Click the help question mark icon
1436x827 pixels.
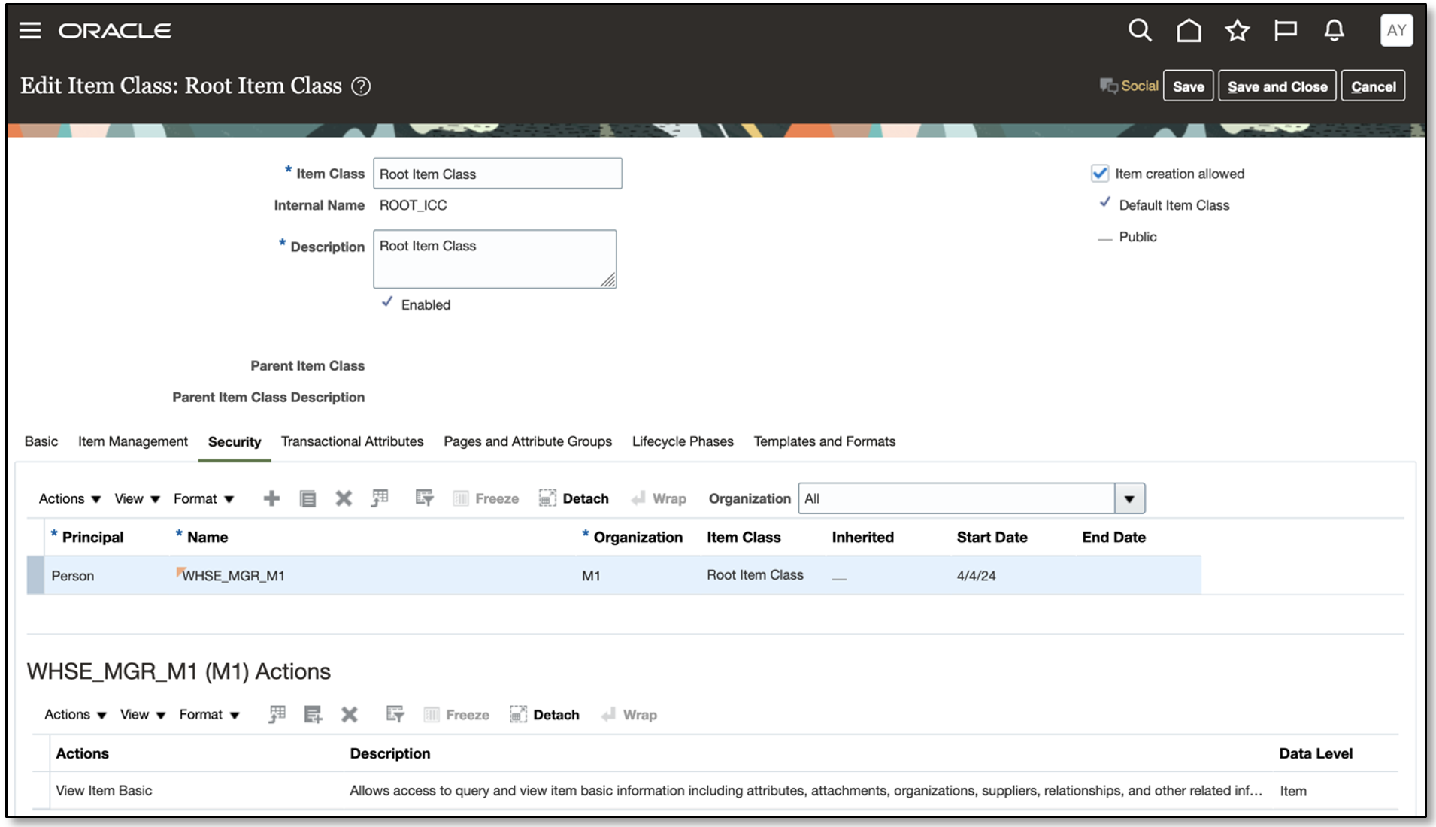[360, 86]
